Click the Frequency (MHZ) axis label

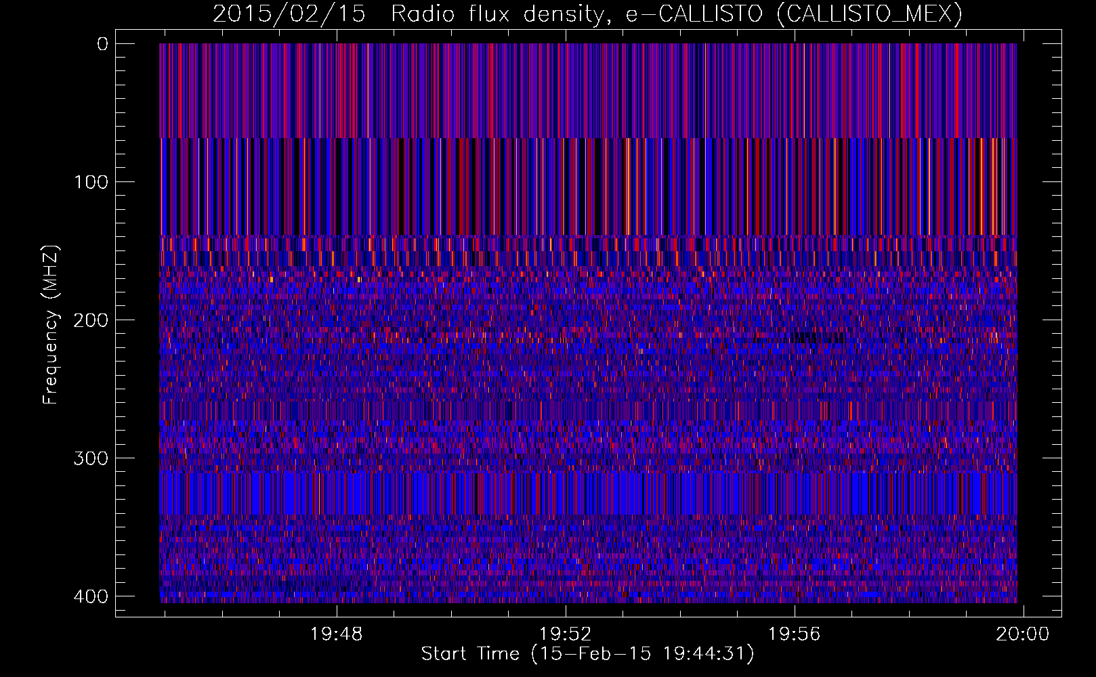pos(51,324)
